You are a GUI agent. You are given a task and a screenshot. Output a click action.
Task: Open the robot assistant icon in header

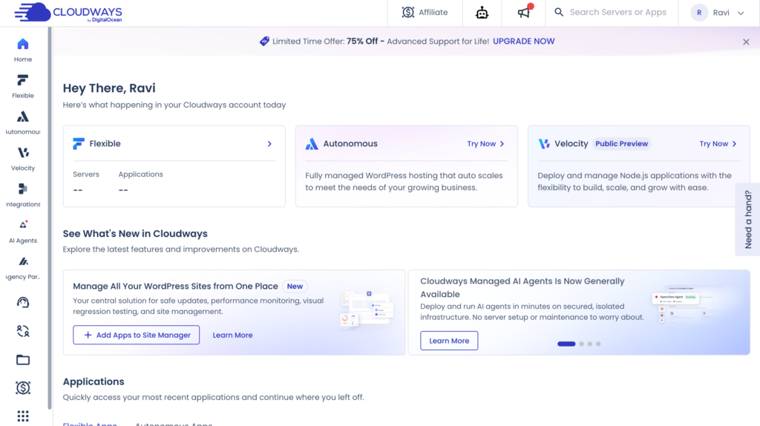[x=482, y=13]
